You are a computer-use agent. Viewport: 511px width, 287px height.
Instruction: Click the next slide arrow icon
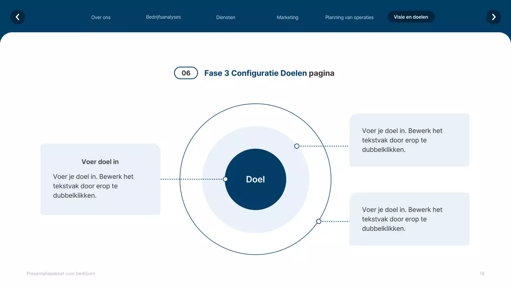pos(493,17)
